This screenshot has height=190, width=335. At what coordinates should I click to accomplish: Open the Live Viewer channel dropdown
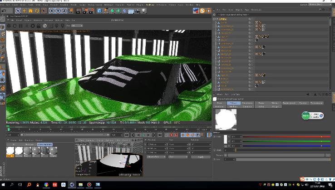coord(77,25)
